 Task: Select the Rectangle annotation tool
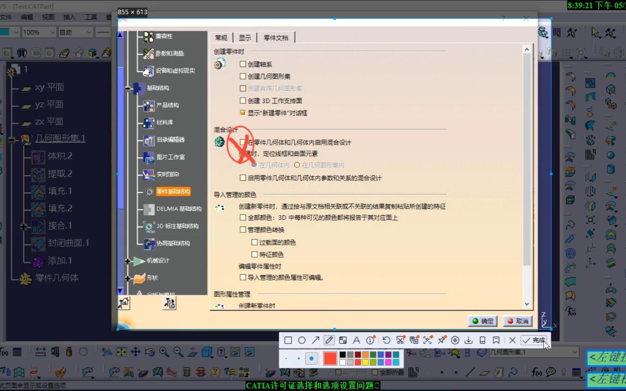tap(288, 340)
